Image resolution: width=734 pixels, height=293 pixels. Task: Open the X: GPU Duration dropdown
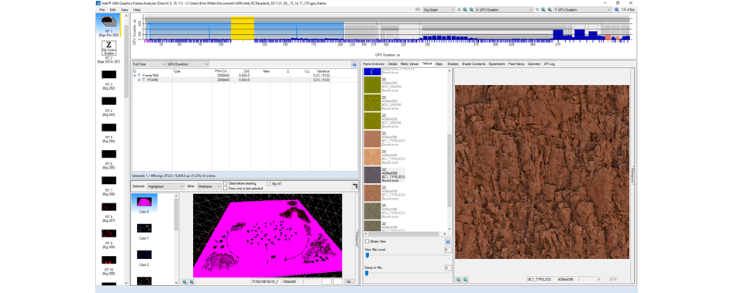(503, 9)
